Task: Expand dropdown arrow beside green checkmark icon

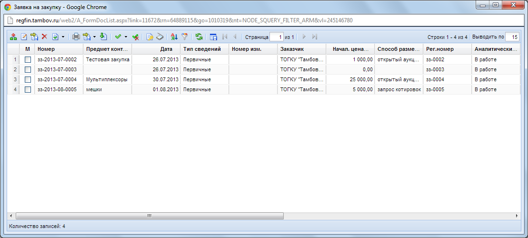Action: coord(126,37)
